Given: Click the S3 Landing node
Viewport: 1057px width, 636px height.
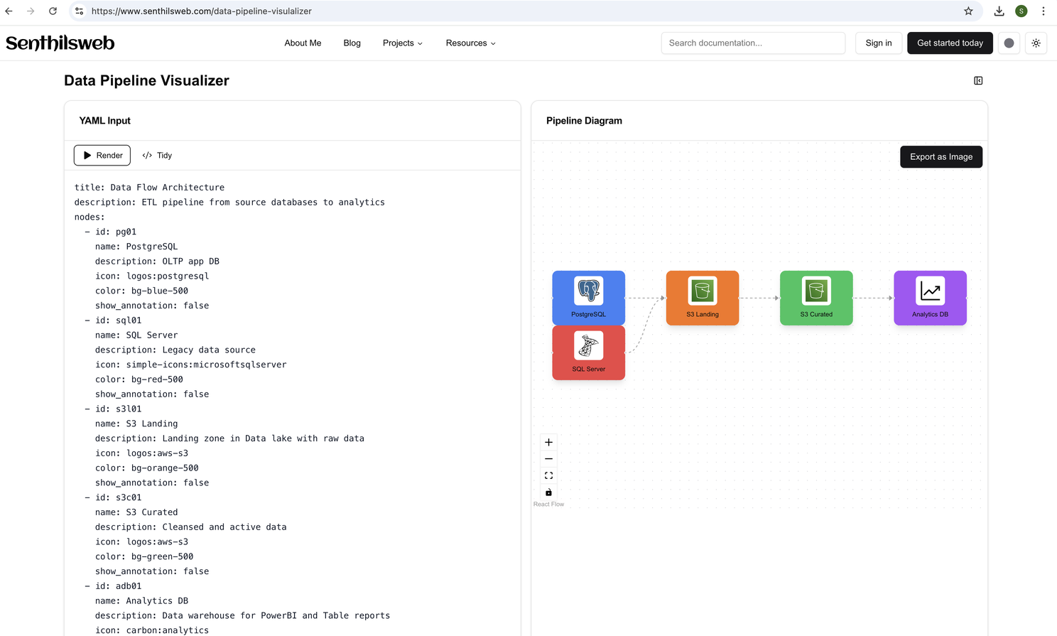Looking at the screenshot, I should click(702, 298).
